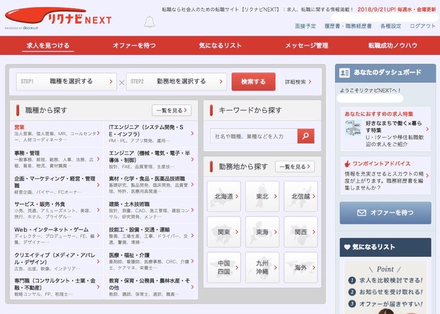Choose the 九州沖縄 region tile

(262, 267)
